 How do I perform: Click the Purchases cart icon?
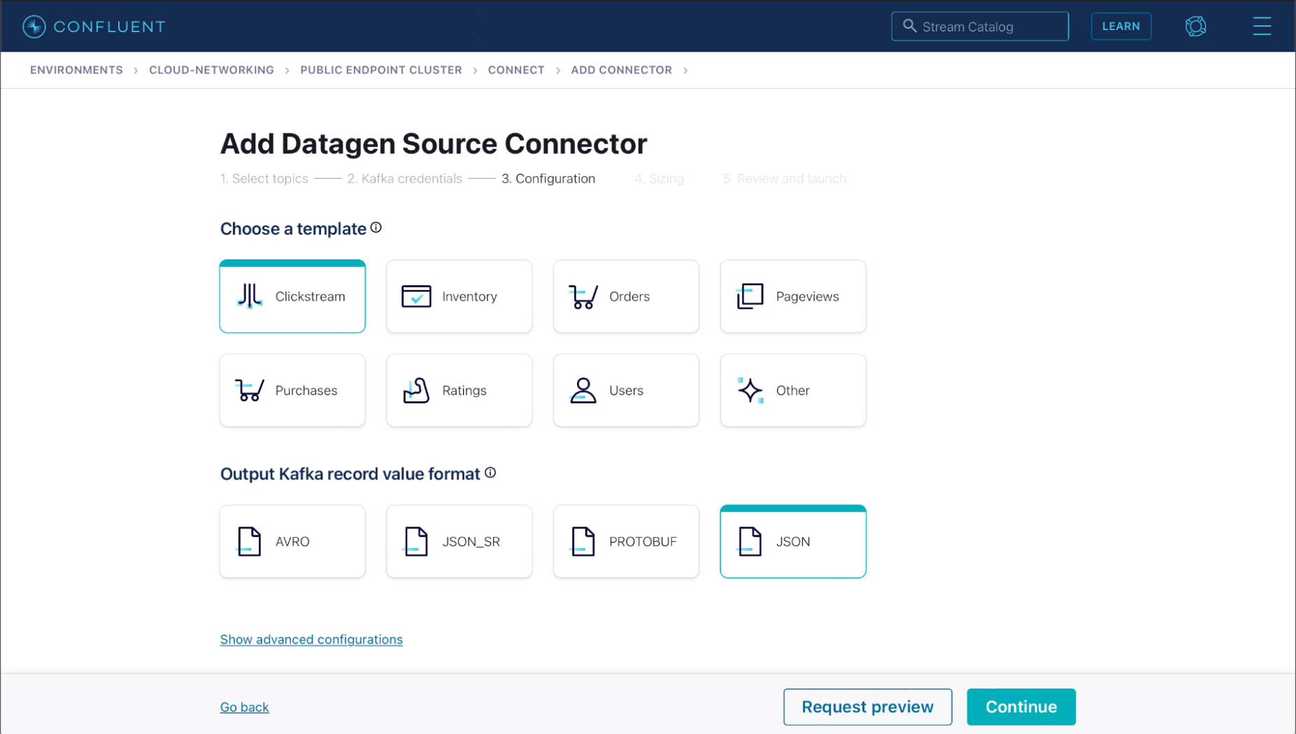(249, 390)
